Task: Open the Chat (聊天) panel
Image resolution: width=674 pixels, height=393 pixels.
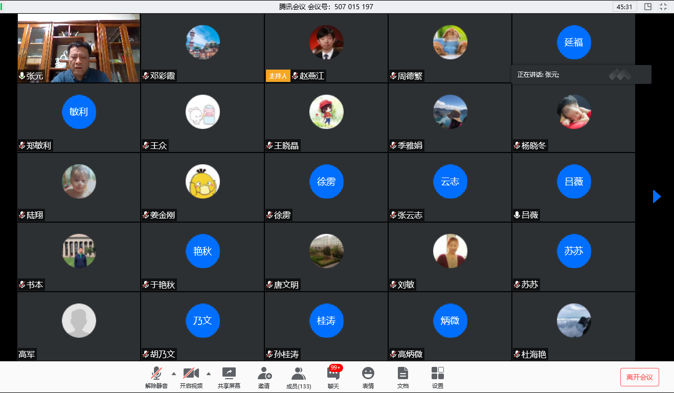Action: click(x=333, y=378)
